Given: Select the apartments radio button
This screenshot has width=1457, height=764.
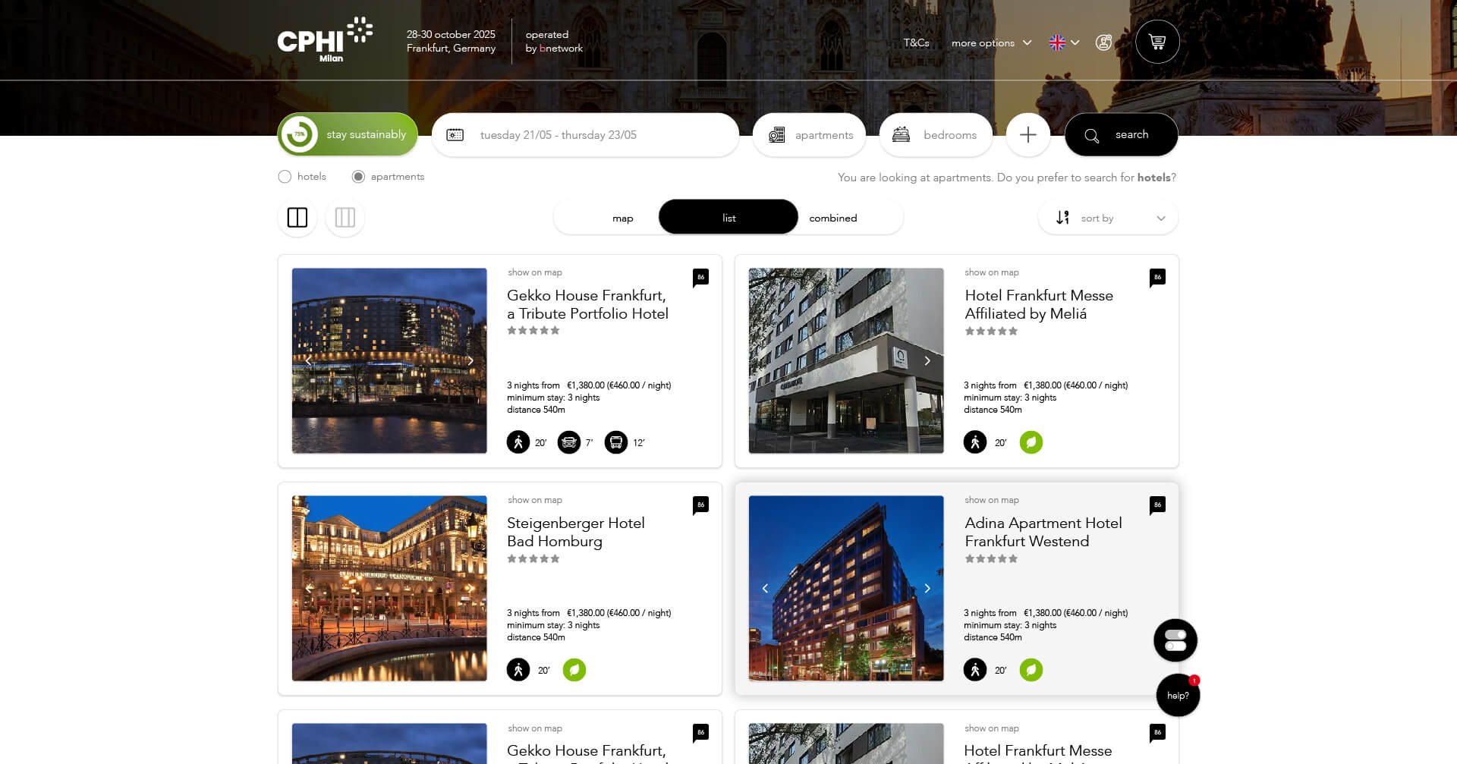Looking at the screenshot, I should click(358, 177).
